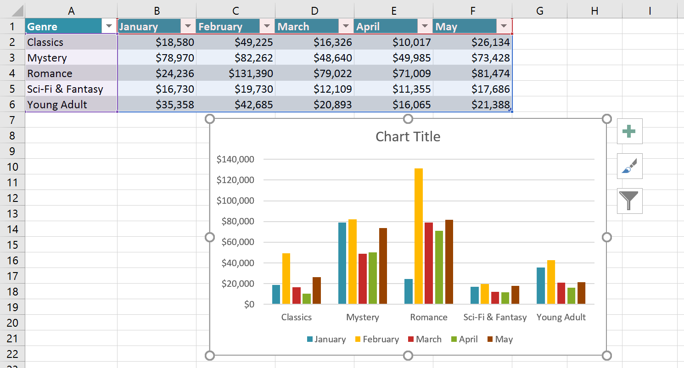Open the February filter dropdown
The image size is (684, 368).
[267, 26]
